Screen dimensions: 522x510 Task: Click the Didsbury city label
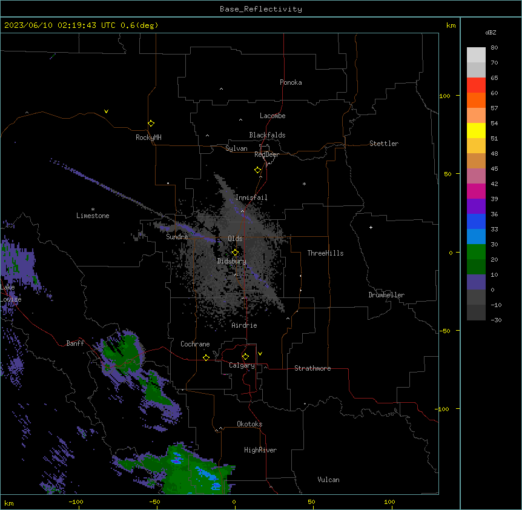point(232,261)
